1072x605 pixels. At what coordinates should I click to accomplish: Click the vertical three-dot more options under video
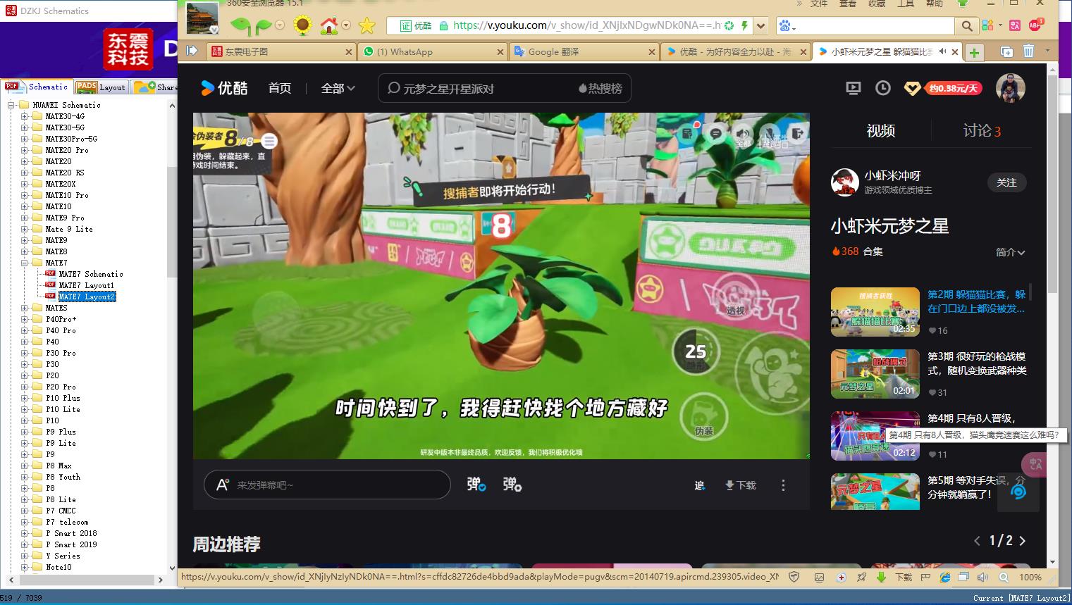(783, 485)
